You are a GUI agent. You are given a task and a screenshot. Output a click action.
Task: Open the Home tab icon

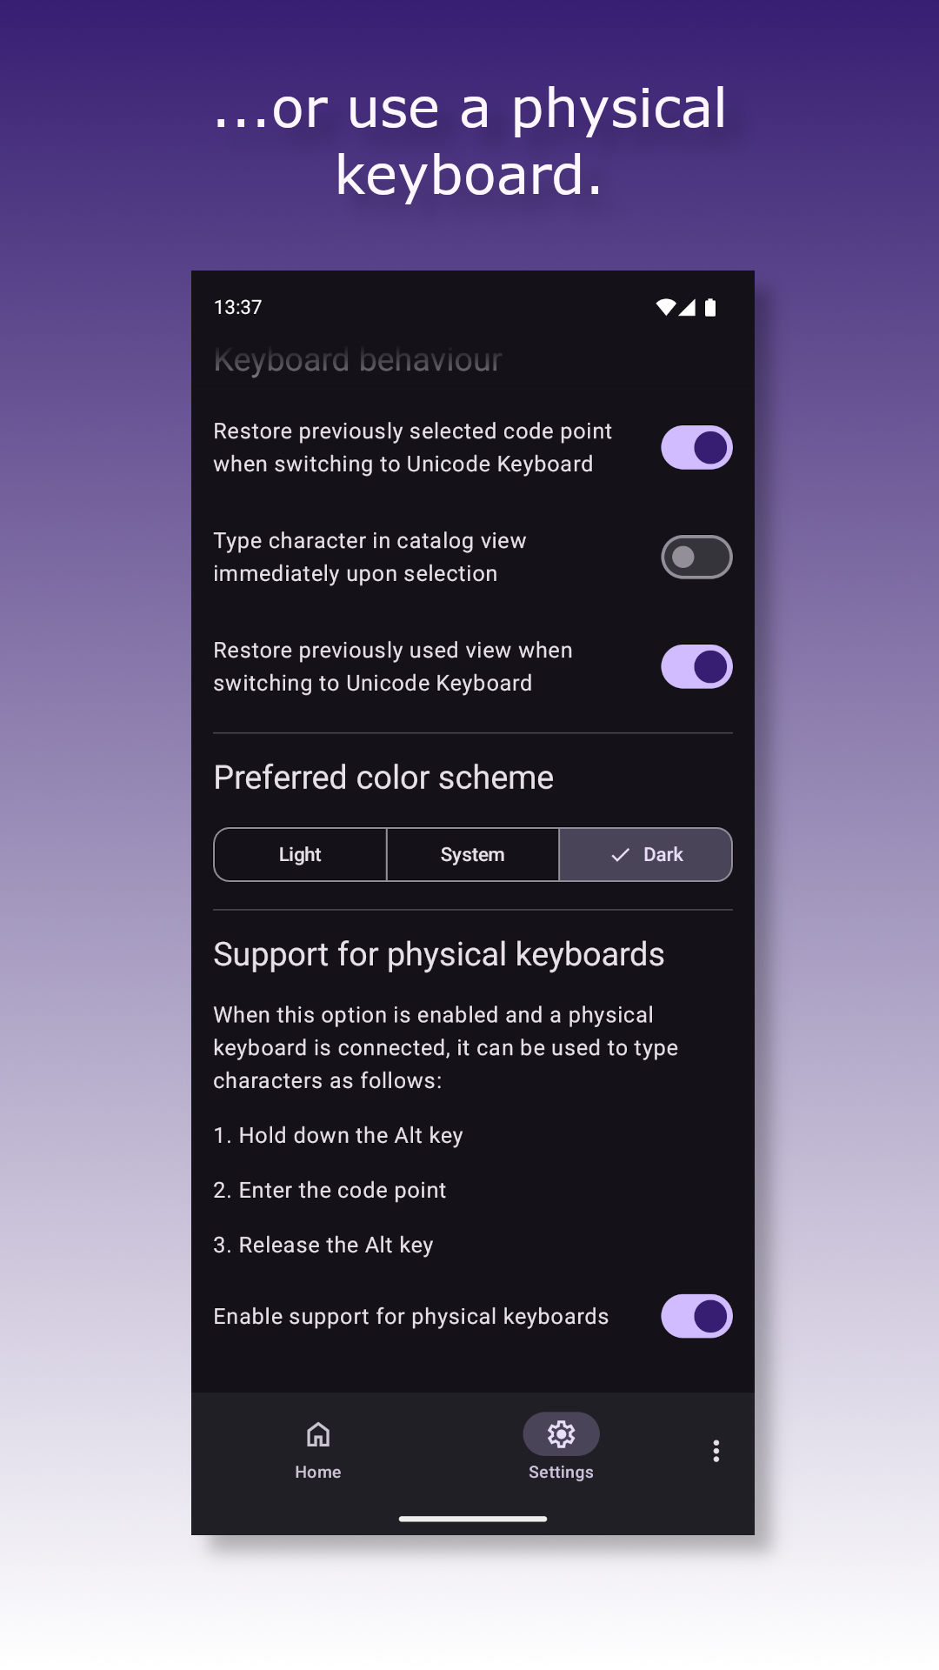tap(318, 1434)
